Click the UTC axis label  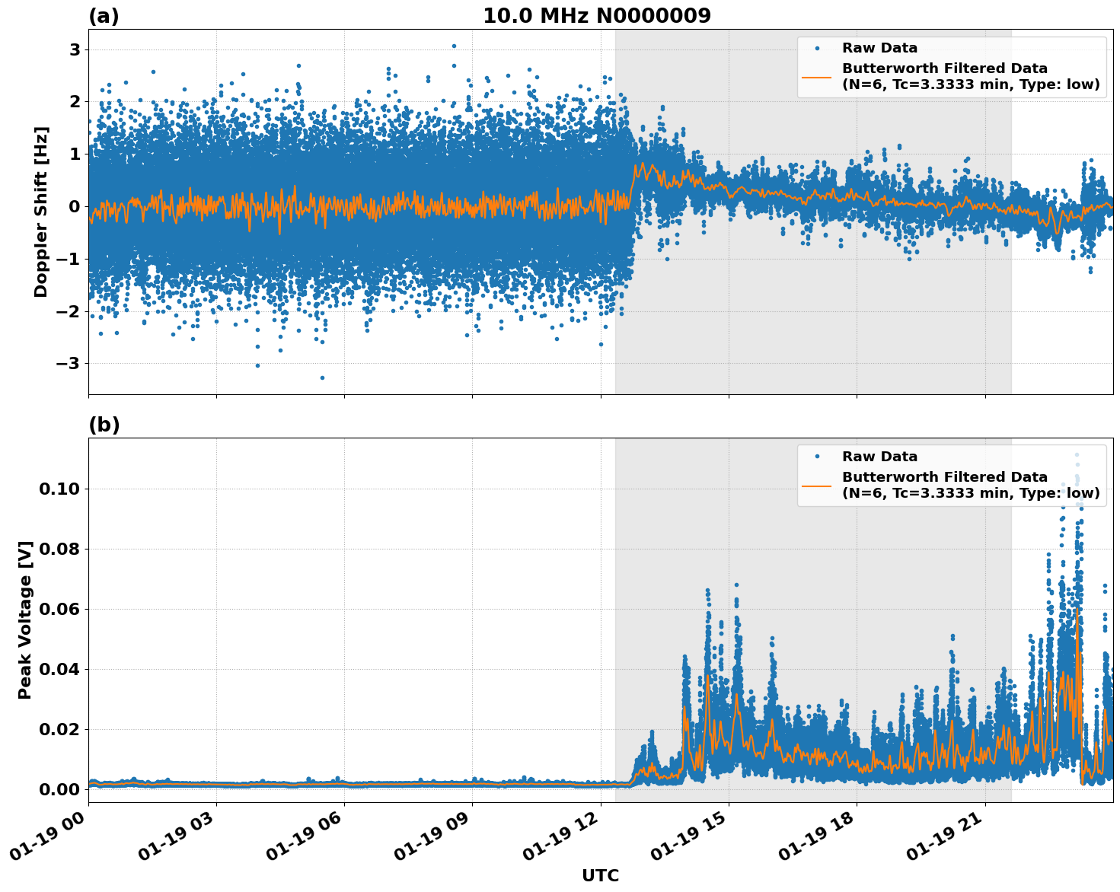point(599,875)
